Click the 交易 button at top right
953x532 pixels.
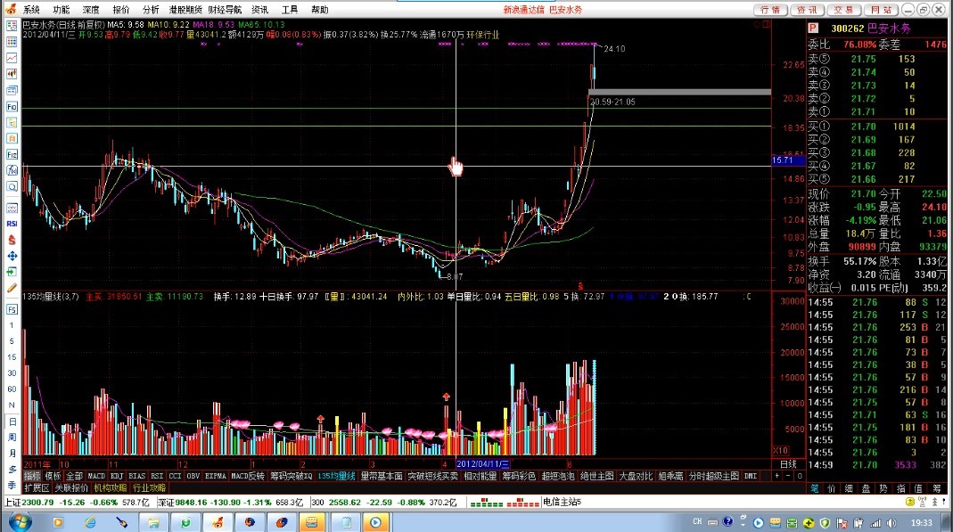[843, 9]
